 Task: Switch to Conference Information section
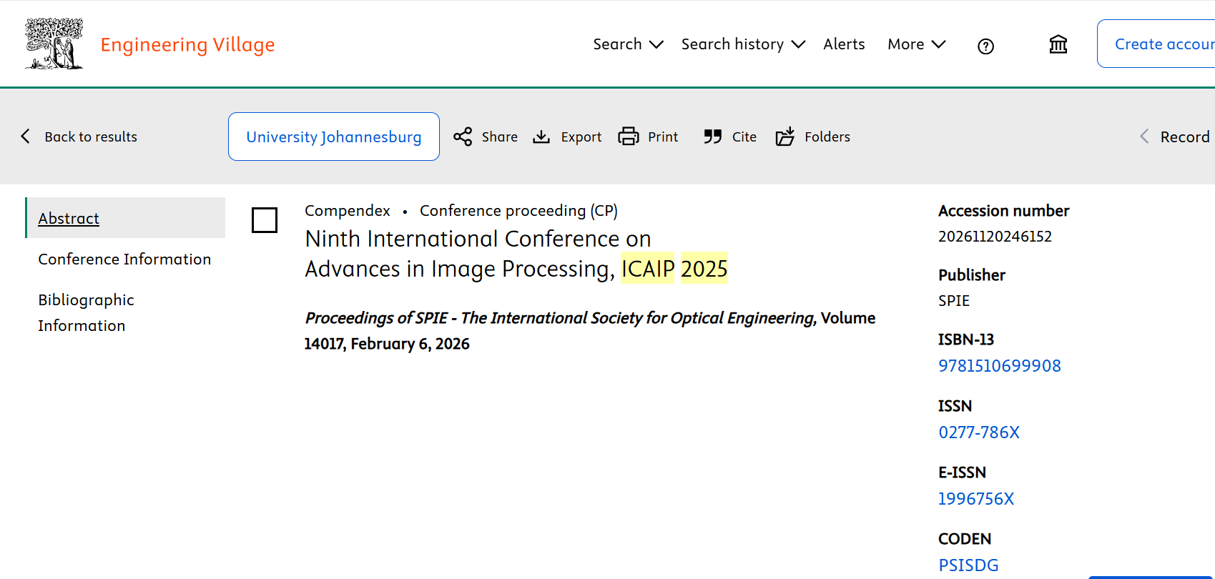pyautogui.click(x=124, y=259)
